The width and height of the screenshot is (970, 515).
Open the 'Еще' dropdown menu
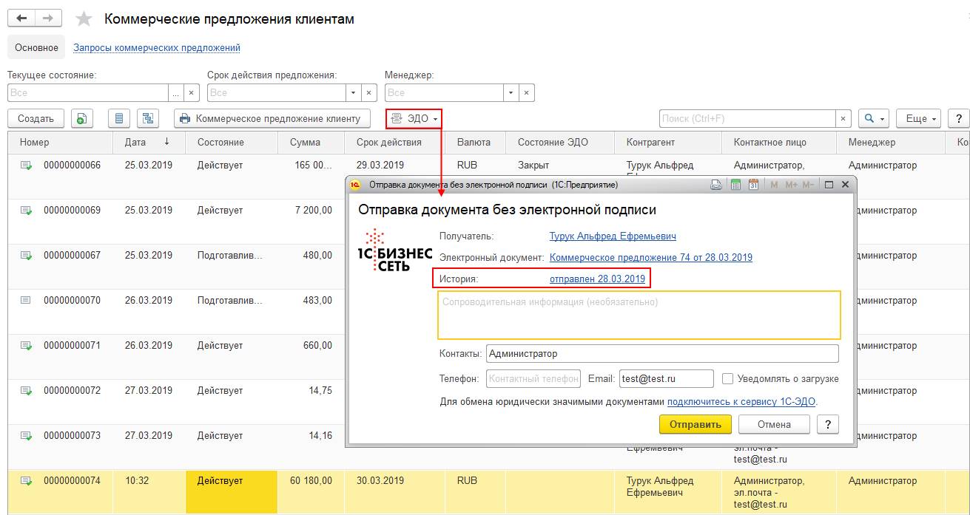click(917, 118)
